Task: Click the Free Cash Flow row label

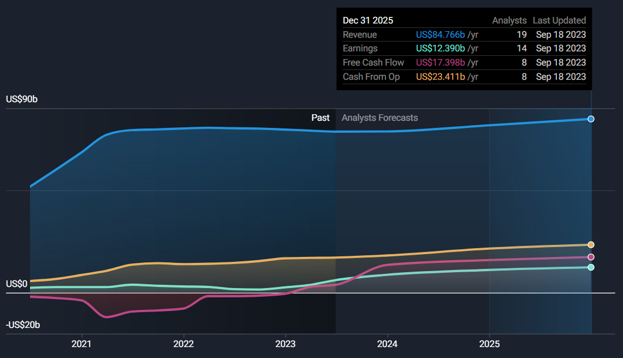Action: coord(373,62)
